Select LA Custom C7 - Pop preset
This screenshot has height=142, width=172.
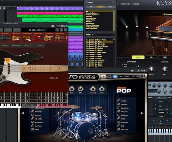pos(93,55)
